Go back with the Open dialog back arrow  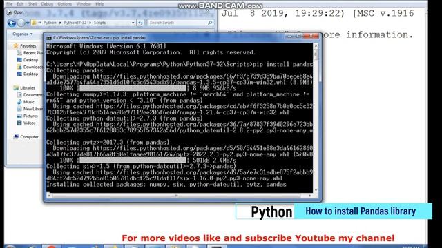pos(11,23)
